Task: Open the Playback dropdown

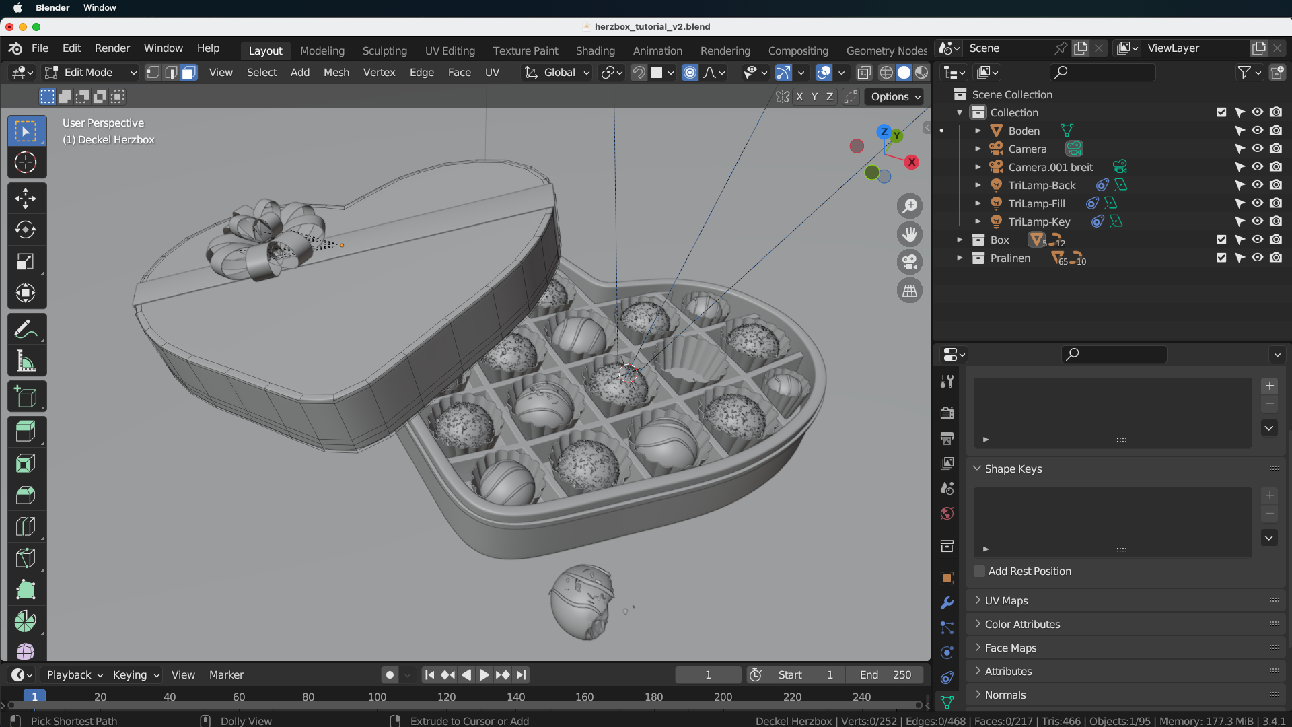Action: pyautogui.click(x=74, y=674)
